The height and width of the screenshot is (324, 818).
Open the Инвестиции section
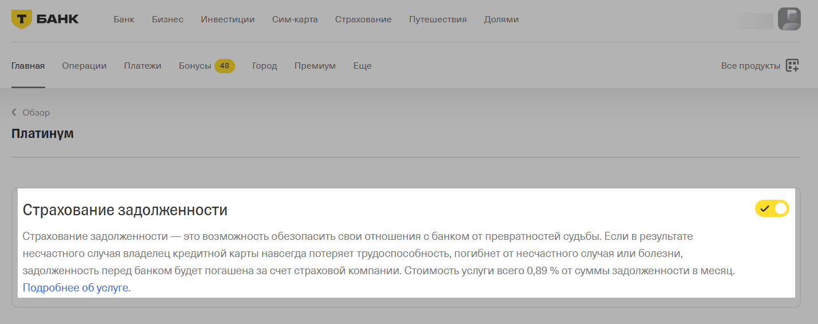pos(228,19)
